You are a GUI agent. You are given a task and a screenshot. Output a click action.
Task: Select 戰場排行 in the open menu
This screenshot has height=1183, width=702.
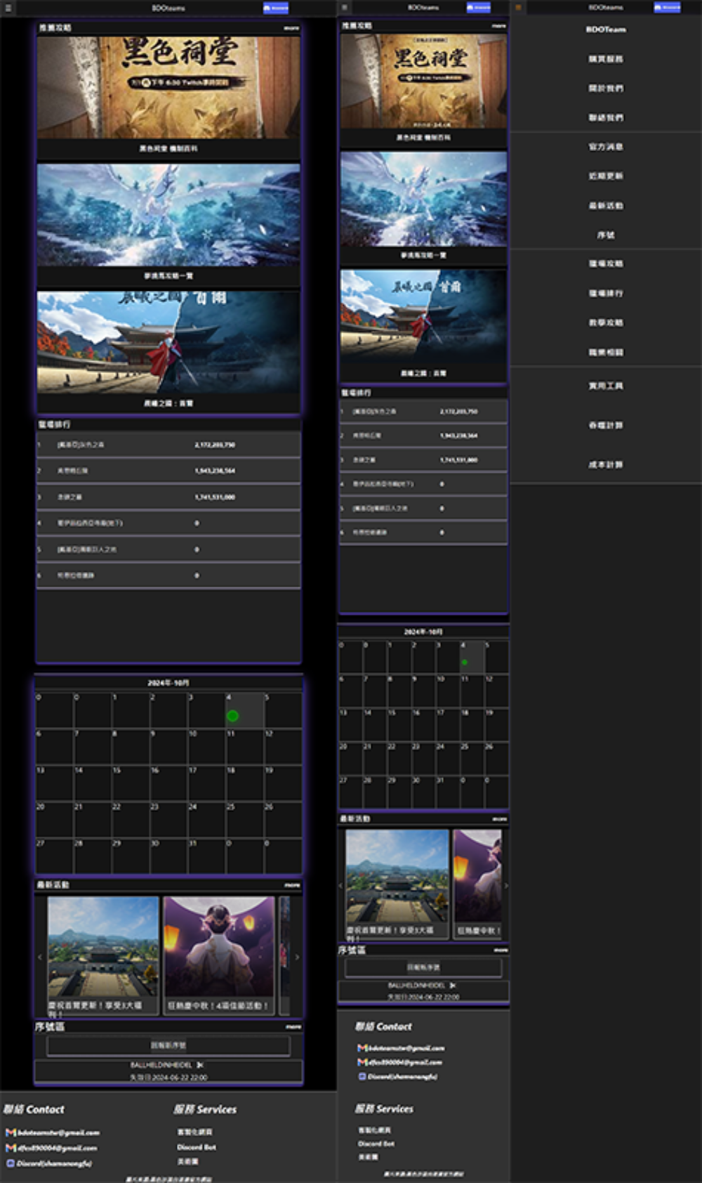(605, 293)
